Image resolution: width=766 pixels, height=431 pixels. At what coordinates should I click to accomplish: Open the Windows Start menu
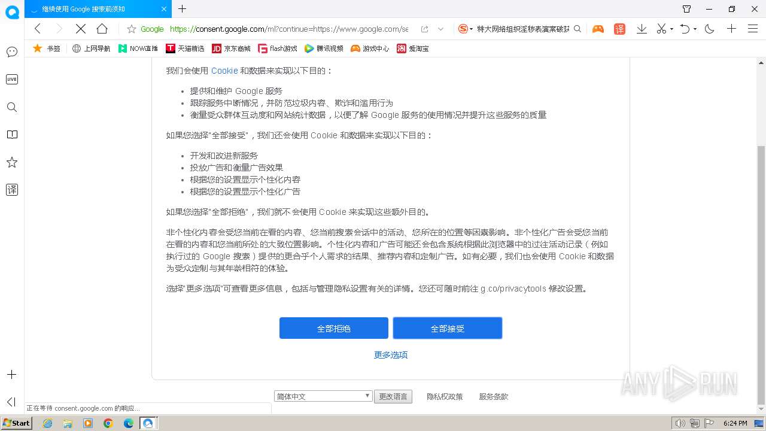[17, 423]
